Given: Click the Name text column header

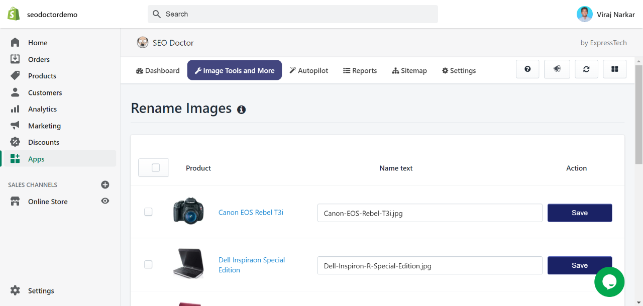Looking at the screenshot, I should pos(396,168).
